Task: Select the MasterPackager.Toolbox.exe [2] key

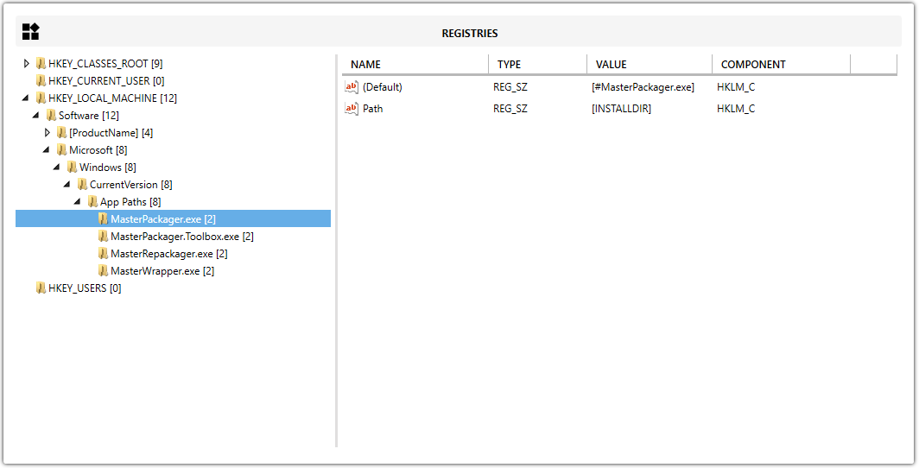Action: (x=181, y=236)
